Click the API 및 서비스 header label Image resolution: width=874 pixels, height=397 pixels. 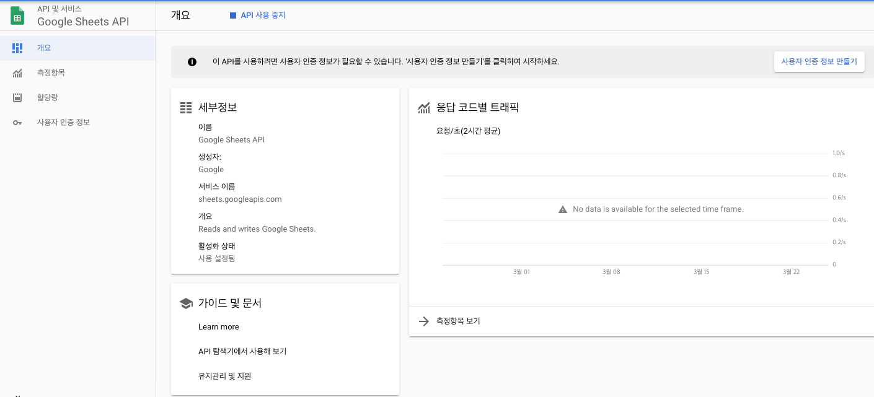[x=60, y=9]
